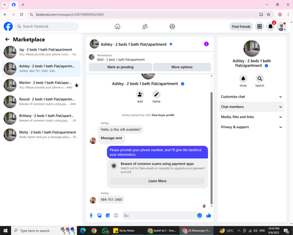Open the emoji picker in message box
Image resolution: width=293 pixels, height=235 pixels.
click(199, 216)
